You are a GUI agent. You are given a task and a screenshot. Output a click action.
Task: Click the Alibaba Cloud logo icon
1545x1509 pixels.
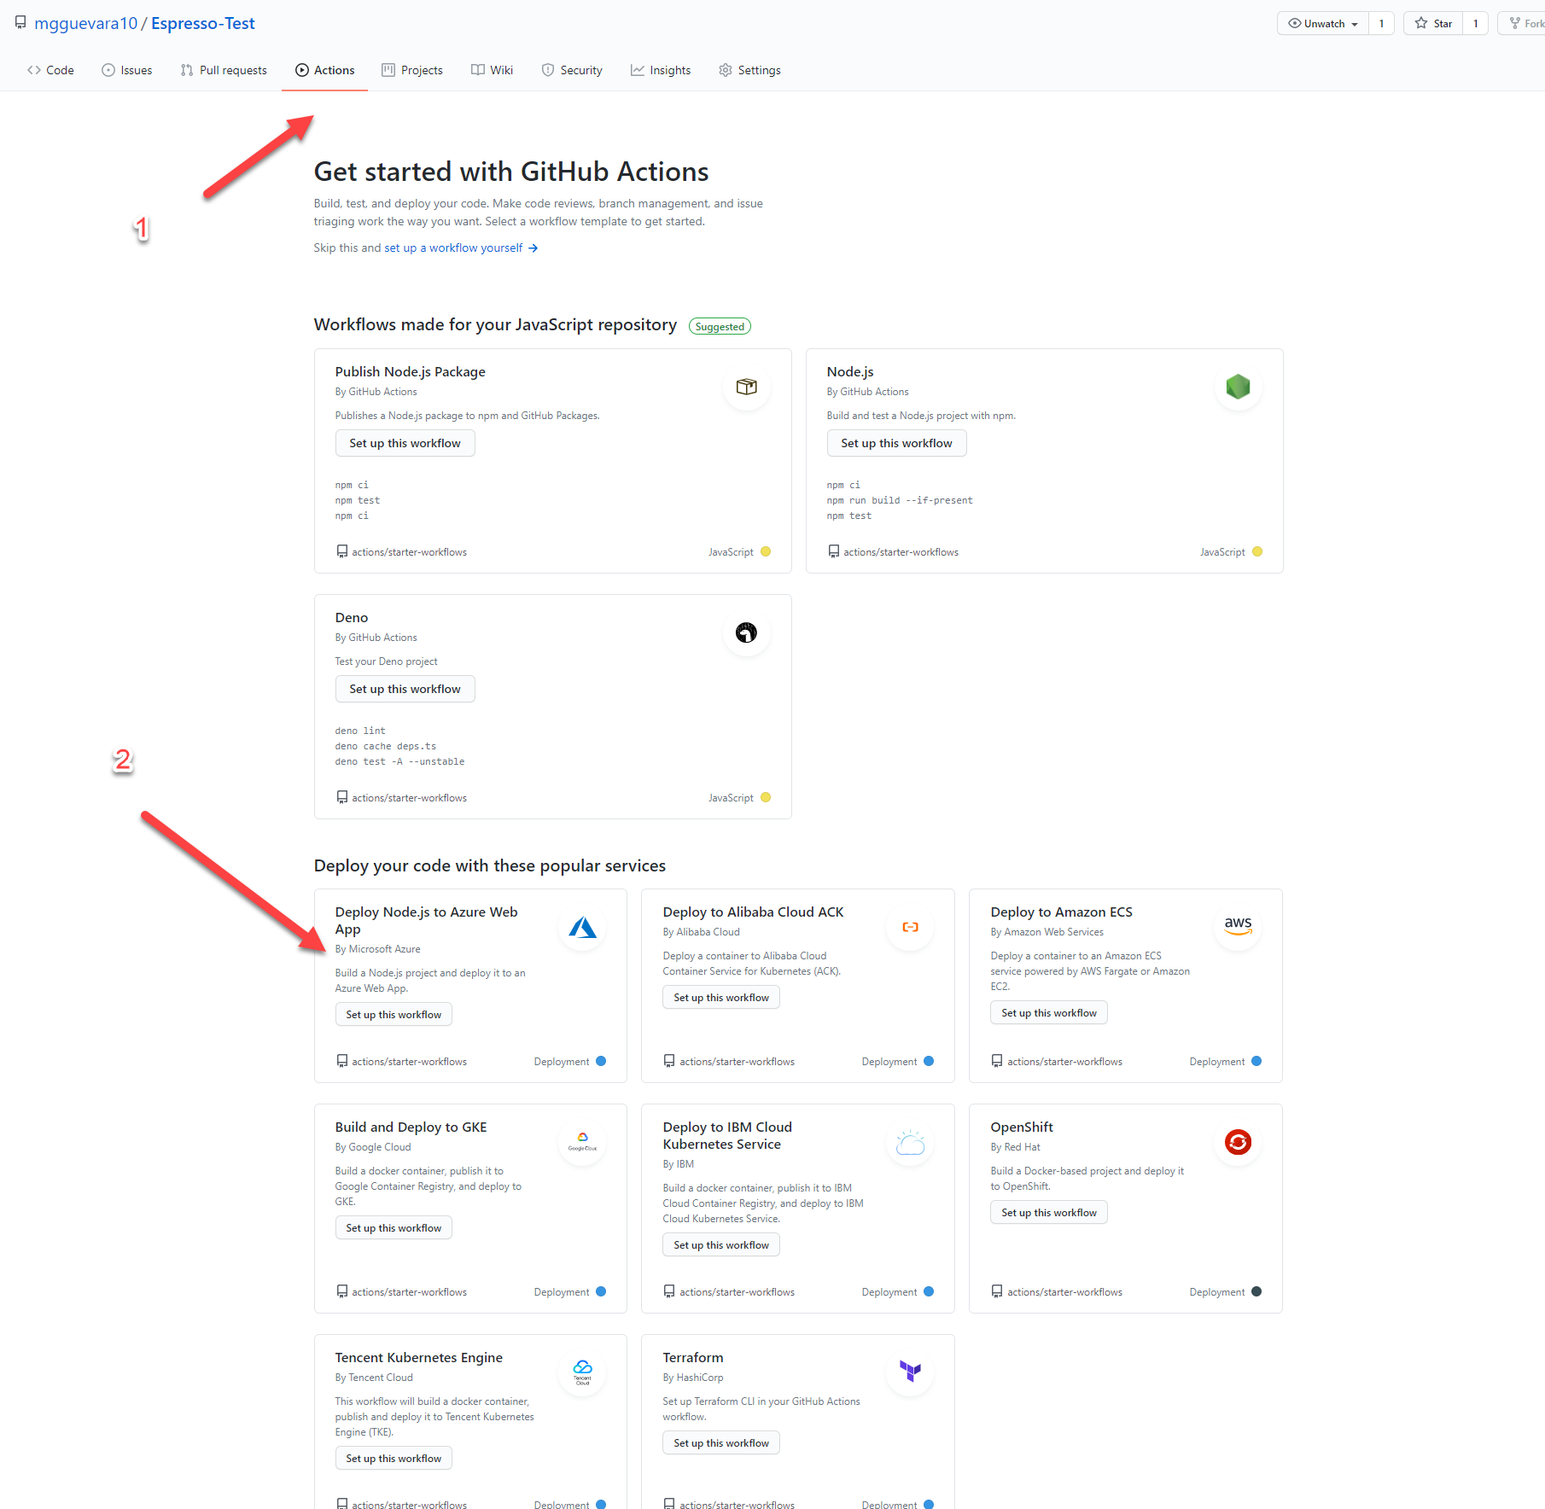(x=911, y=927)
